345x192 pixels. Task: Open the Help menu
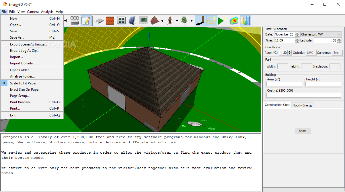(59, 12)
